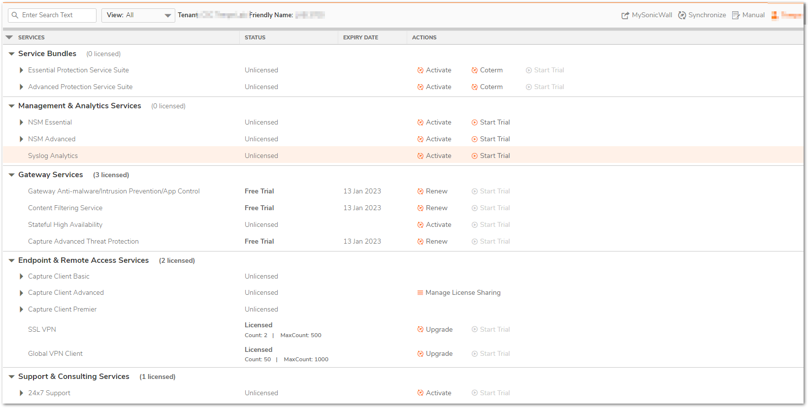Screen dimensions: 808x408
Task: Click Activate icon for Essential Protection Service Suite
Action: [420, 70]
